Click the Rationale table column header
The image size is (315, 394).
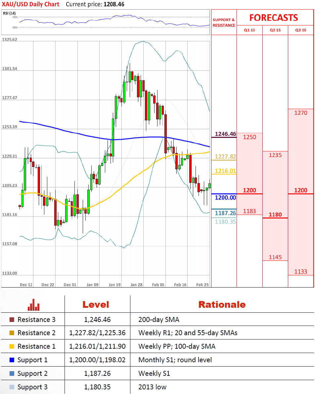pyautogui.click(x=222, y=305)
